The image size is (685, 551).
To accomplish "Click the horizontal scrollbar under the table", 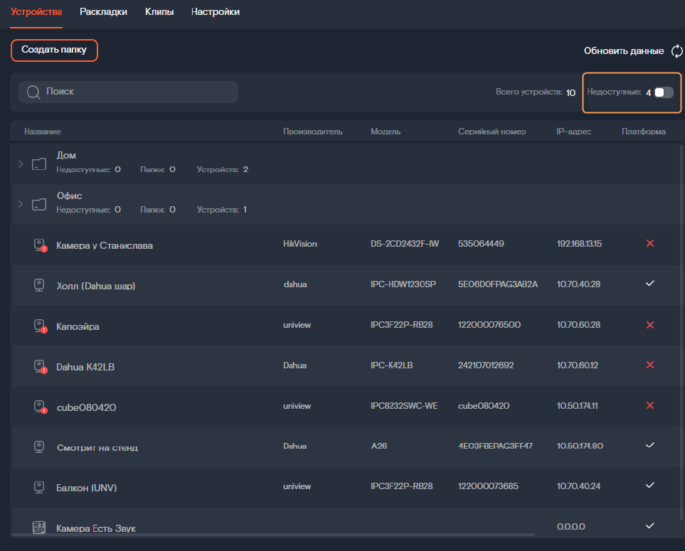I will [273, 535].
